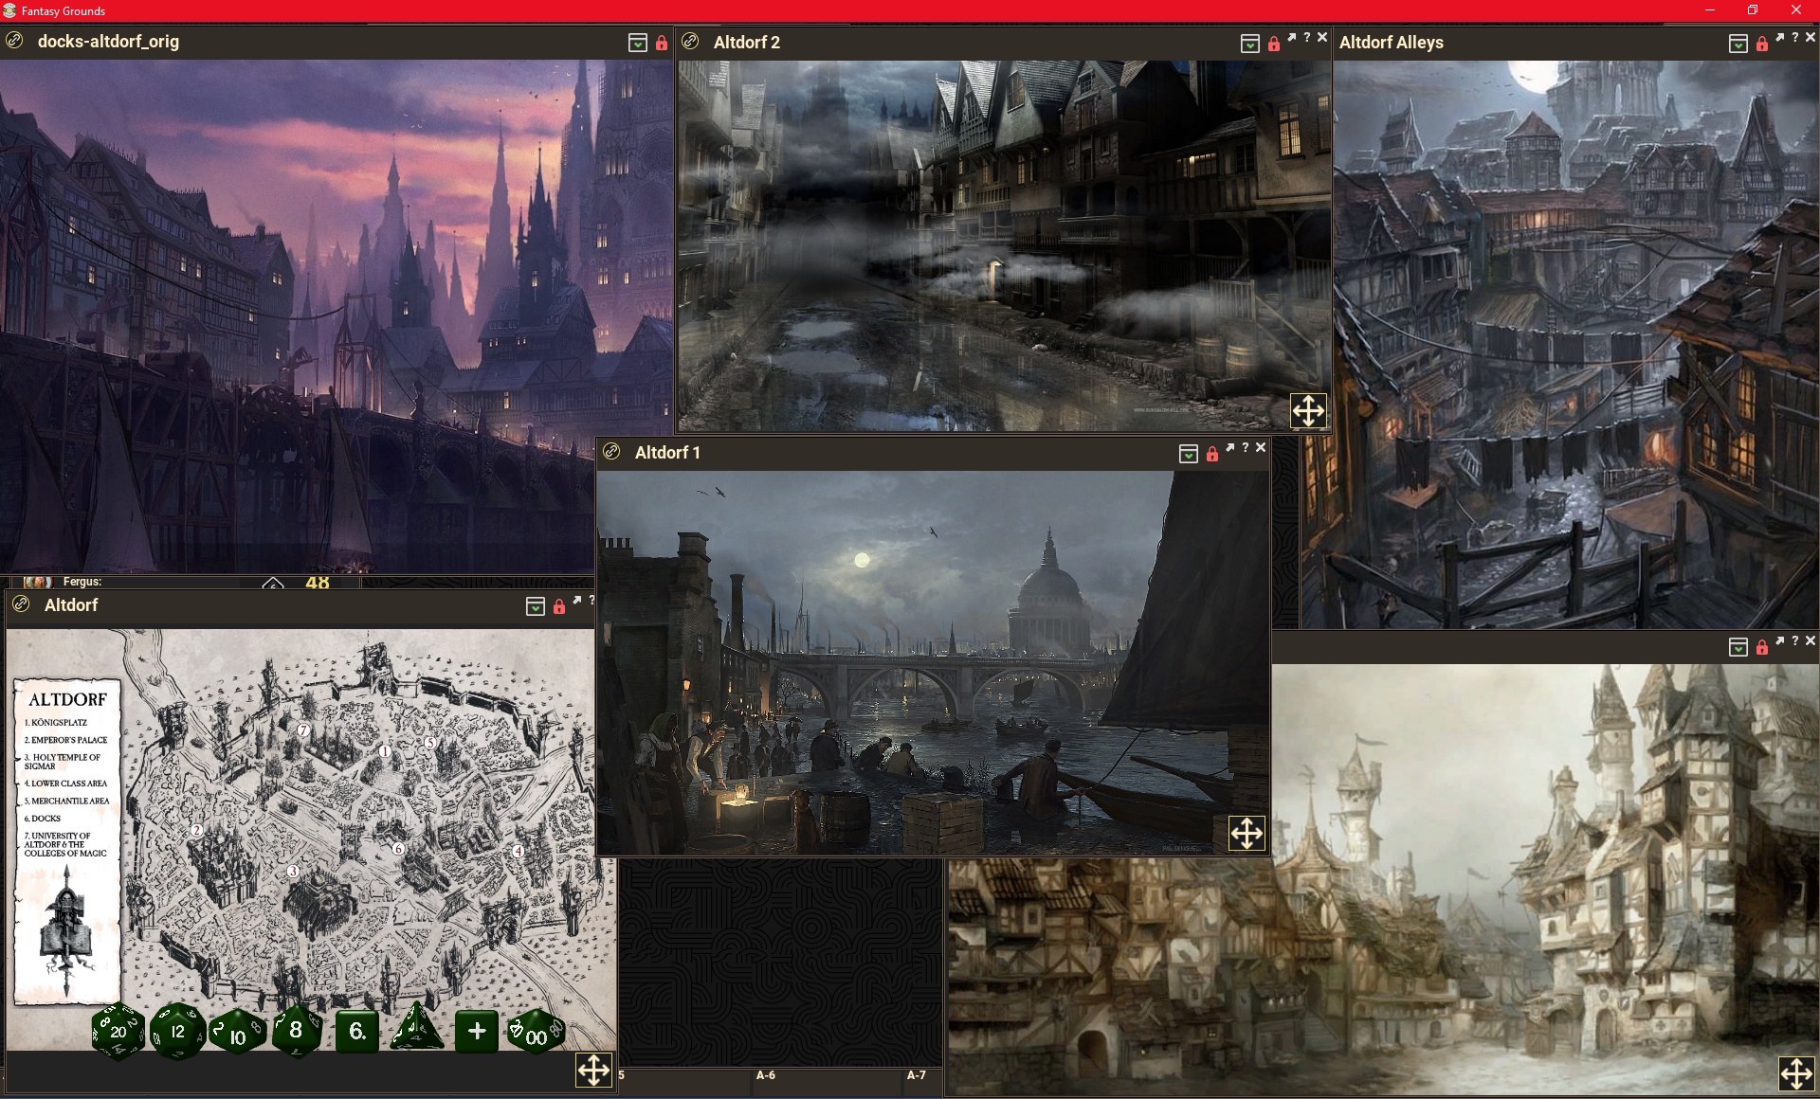Pick the percentile 00 die
This screenshot has width=1820, height=1099.
pyautogui.click(x=537, y=1032)
